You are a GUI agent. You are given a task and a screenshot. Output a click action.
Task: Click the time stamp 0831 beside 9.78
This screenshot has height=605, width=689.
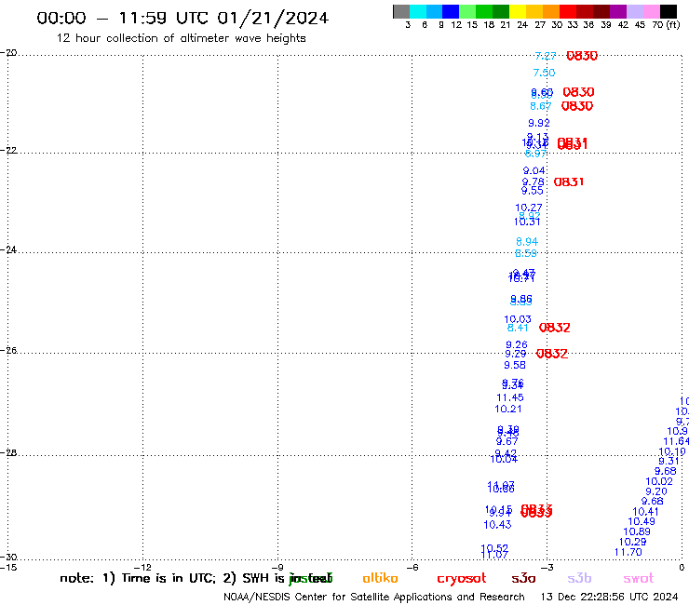pos(569,181)
